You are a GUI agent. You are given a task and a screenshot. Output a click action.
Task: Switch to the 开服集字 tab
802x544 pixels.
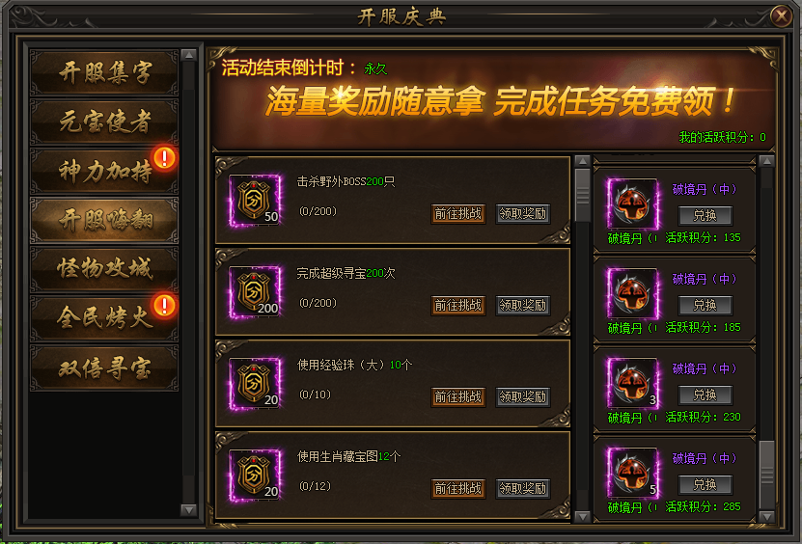104,72
